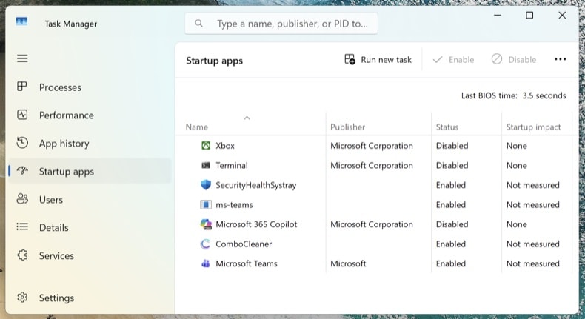This screenshot has height=319, width=585.
Task: Close the Task Manager window
Action: (x=562, y=16)
